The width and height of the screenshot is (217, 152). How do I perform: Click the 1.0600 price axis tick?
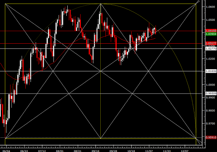click(210, 7)
